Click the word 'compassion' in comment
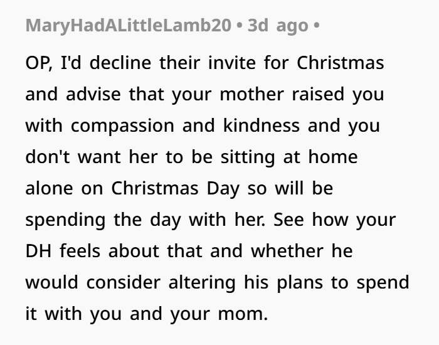Image resolution: width=439 pixels, height=345 pixels. point(122,125)
